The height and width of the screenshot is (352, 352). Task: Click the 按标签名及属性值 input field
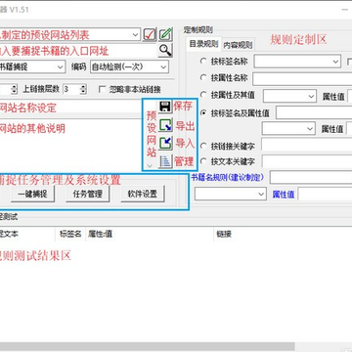314,112
